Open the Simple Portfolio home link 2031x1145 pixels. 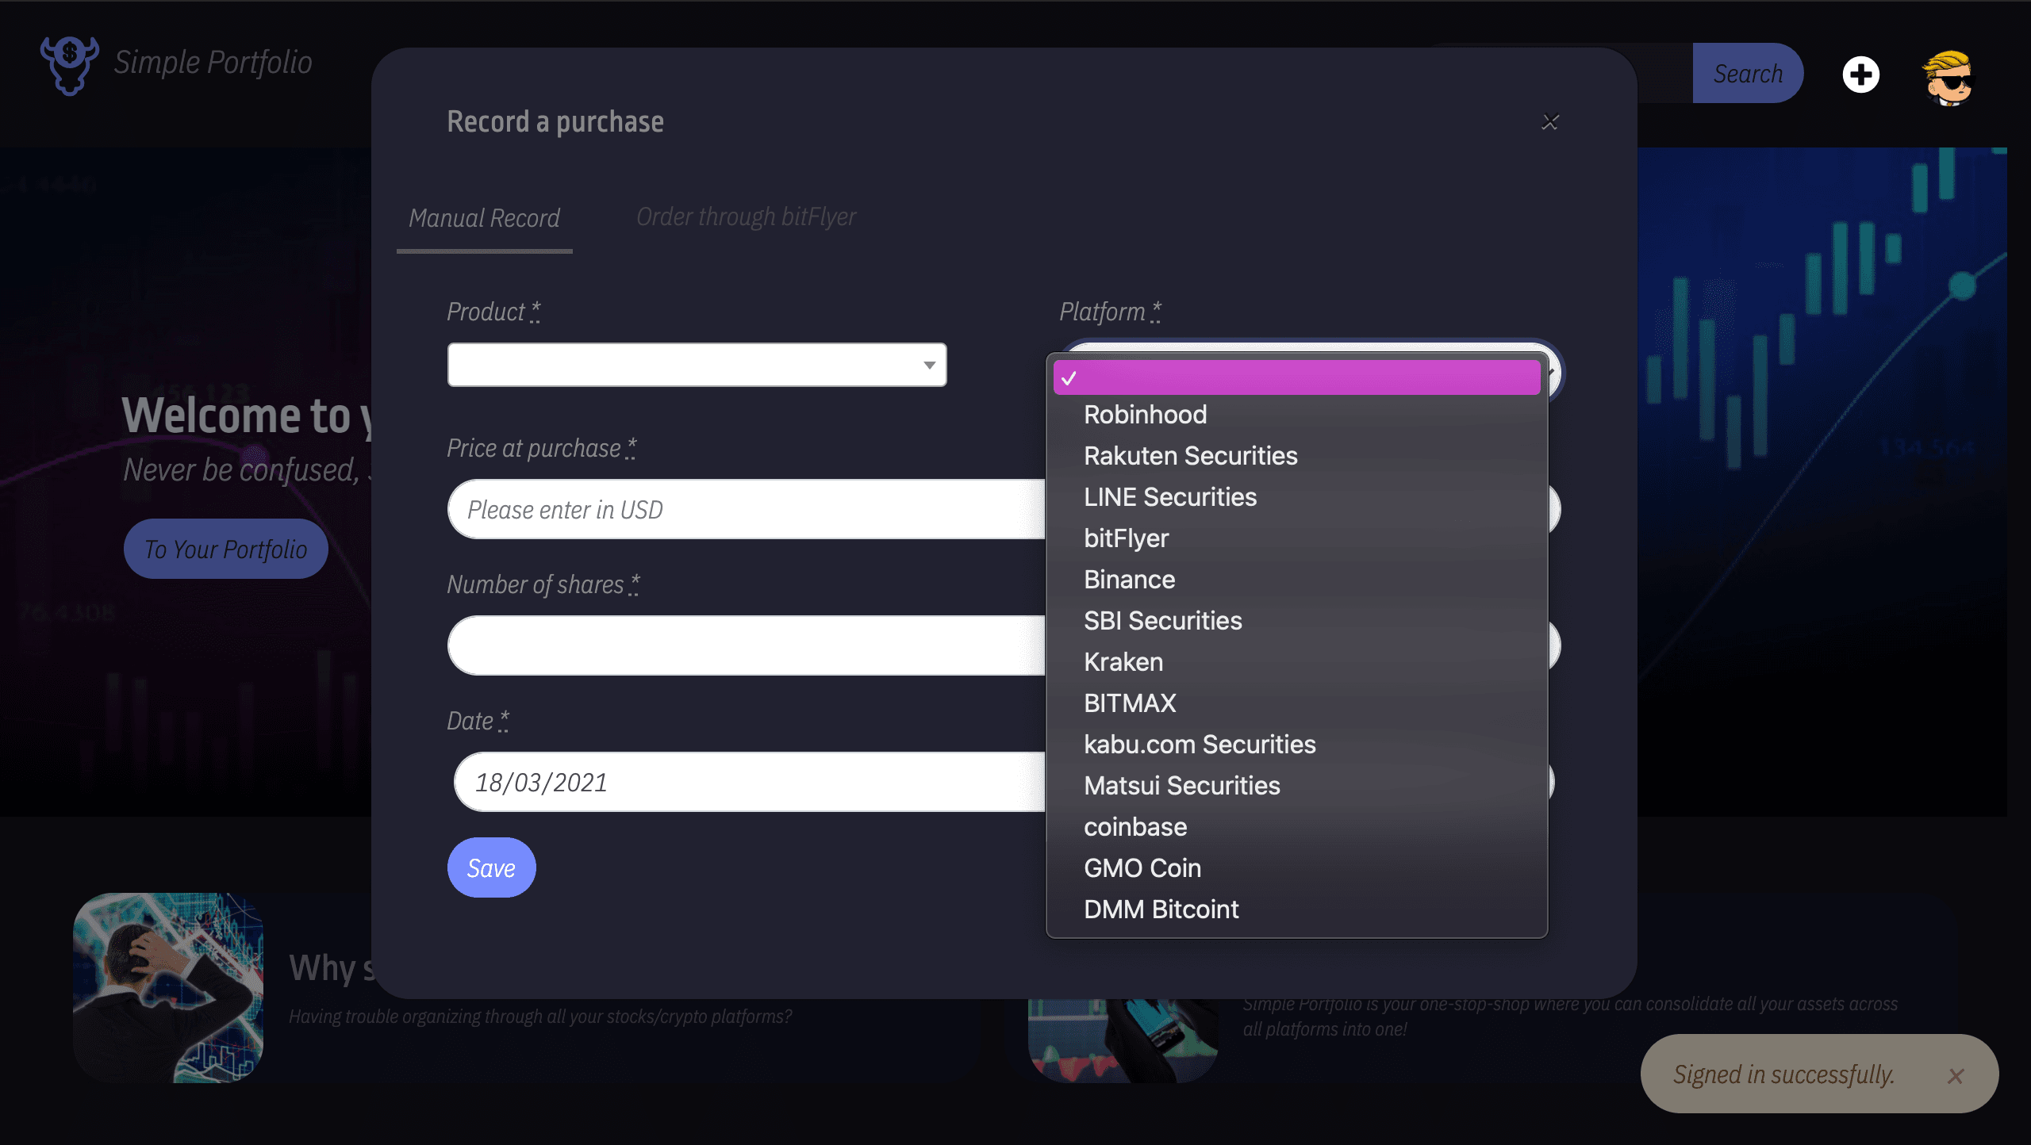point(213,62)
